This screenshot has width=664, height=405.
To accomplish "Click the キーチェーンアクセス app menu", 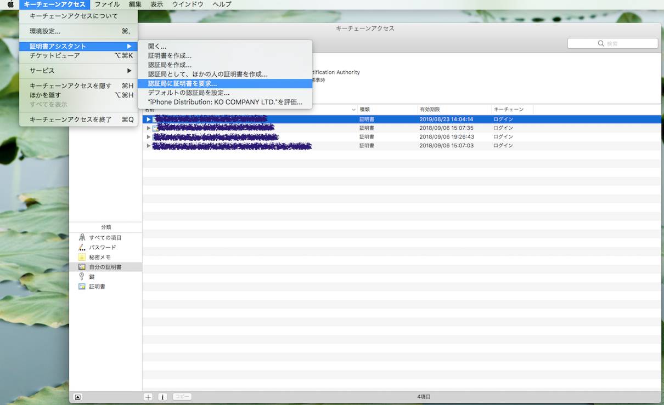I will pos(55,4).
